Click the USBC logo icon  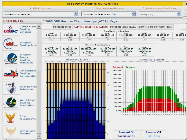coord(11,30)
